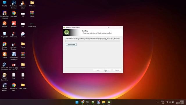Click the Cancel button in setup

tap(117, 70)
